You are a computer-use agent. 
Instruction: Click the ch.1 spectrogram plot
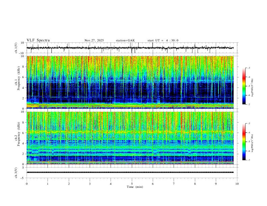point(130,82)
